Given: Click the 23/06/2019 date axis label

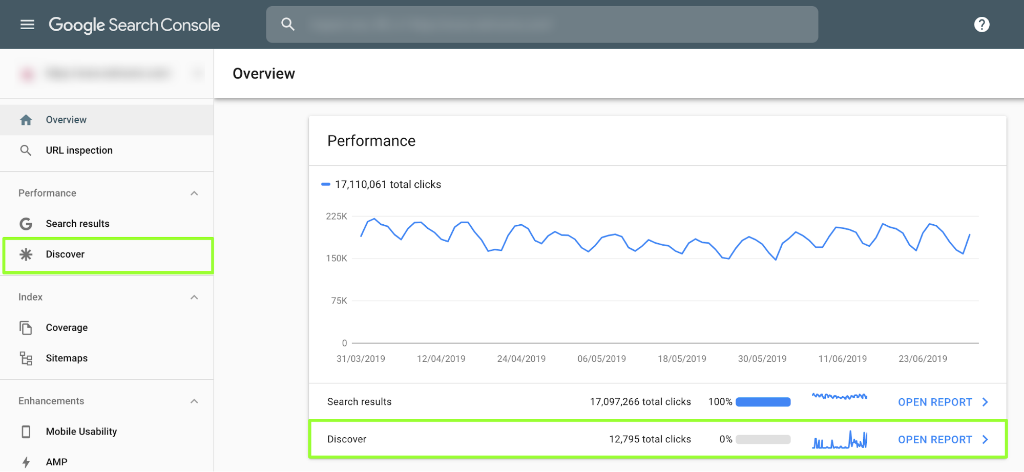Looking at the screenshot, I should coord(923,359).
